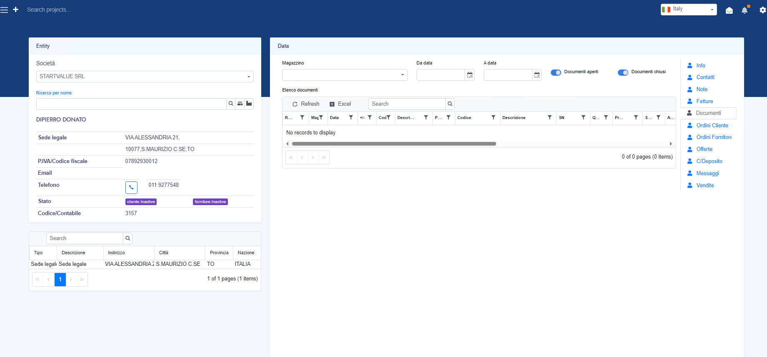The width and height of the screenshot is (767, 357).
Task: Focus the Ricerca per nome input field
Action: pyautogui.click(x=131, y=104)
